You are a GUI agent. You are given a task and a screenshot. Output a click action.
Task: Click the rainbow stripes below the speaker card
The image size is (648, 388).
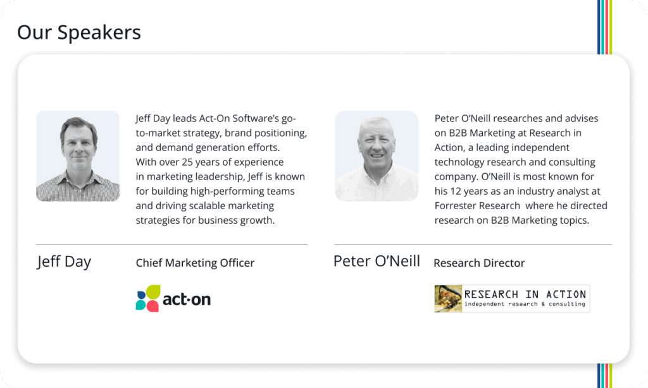click(604, 375)
